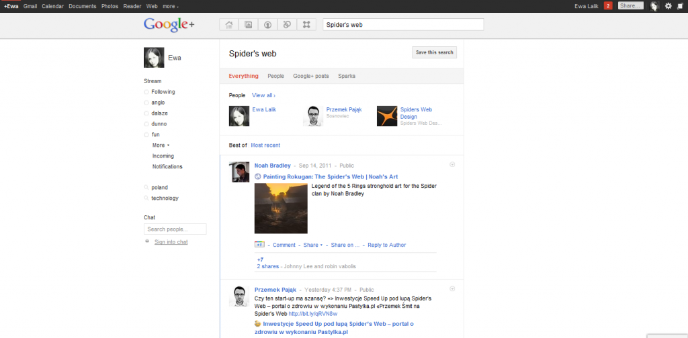
Task: Click the Share... box in top bar
Action: coord(631,6)
